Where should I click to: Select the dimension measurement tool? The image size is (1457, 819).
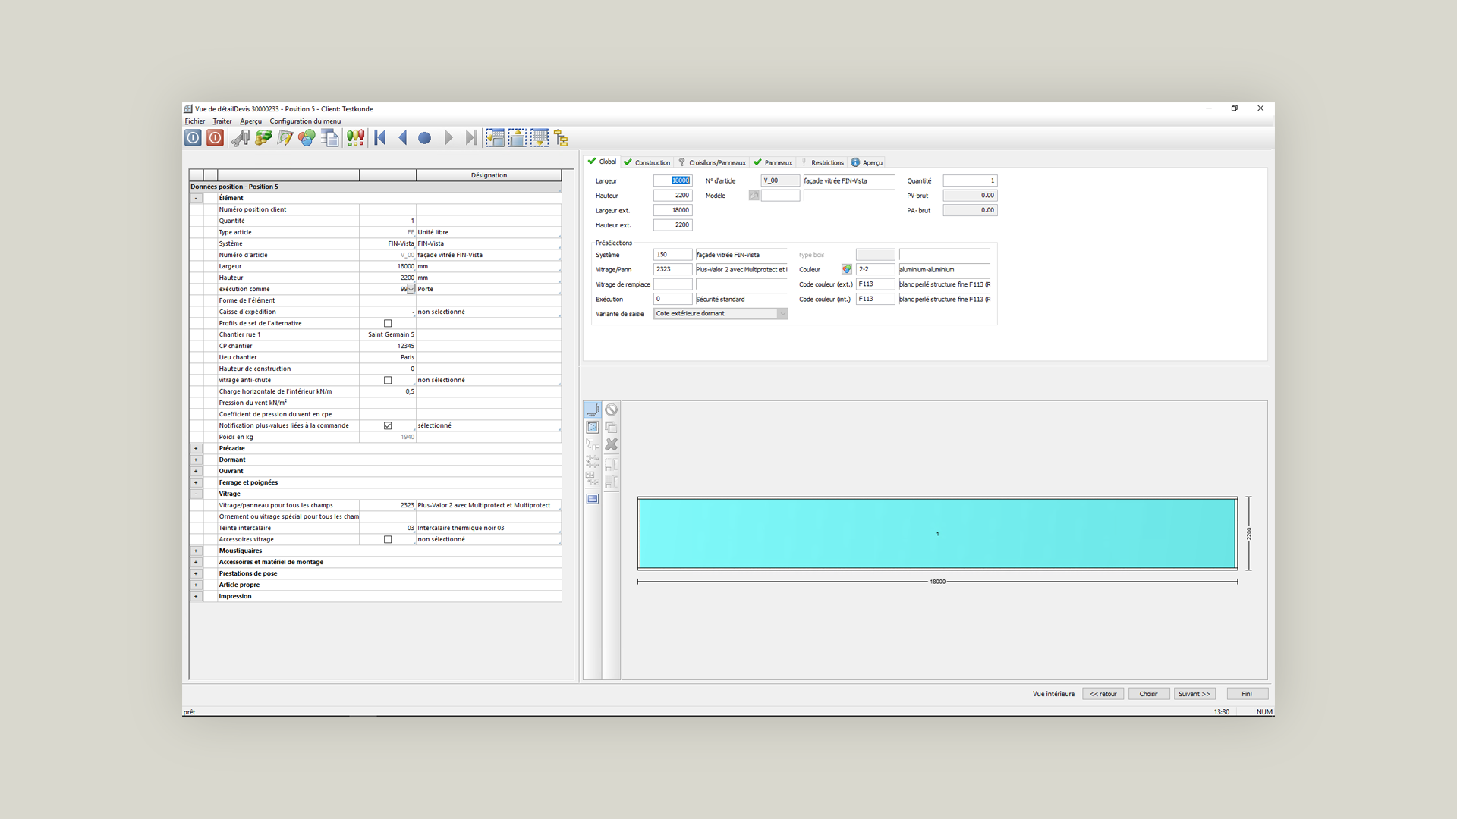(x=592, y=410)
